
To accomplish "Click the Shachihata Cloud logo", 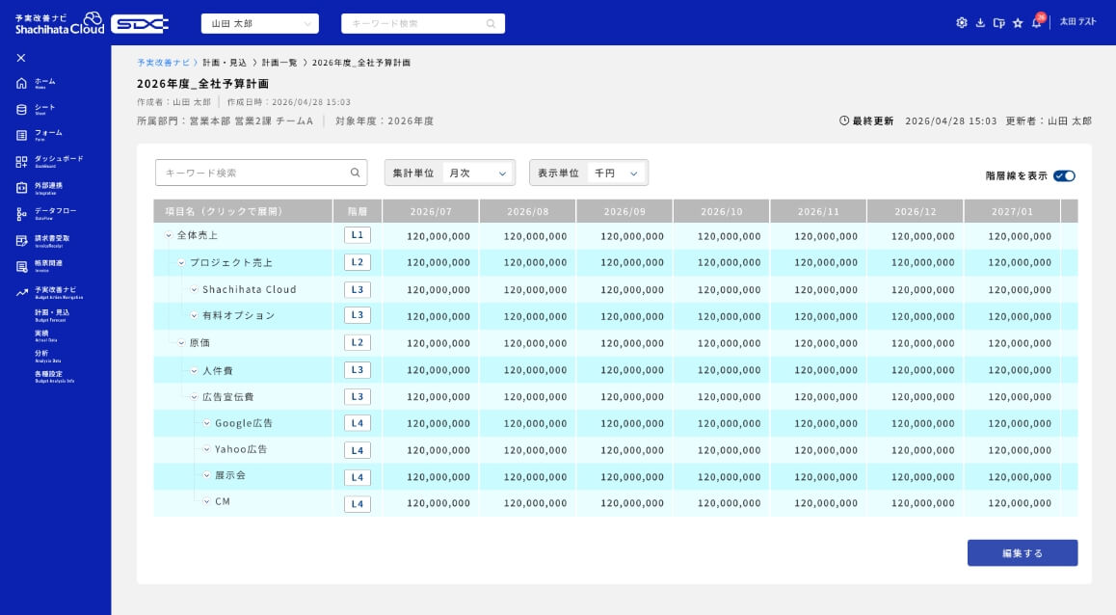I will click(x=60, y=23).
